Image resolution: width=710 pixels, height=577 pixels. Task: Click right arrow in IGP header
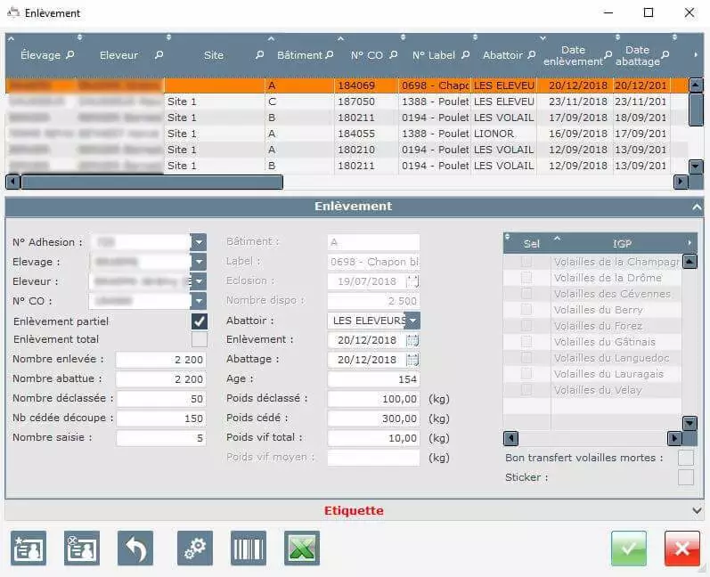coord(690,243)
